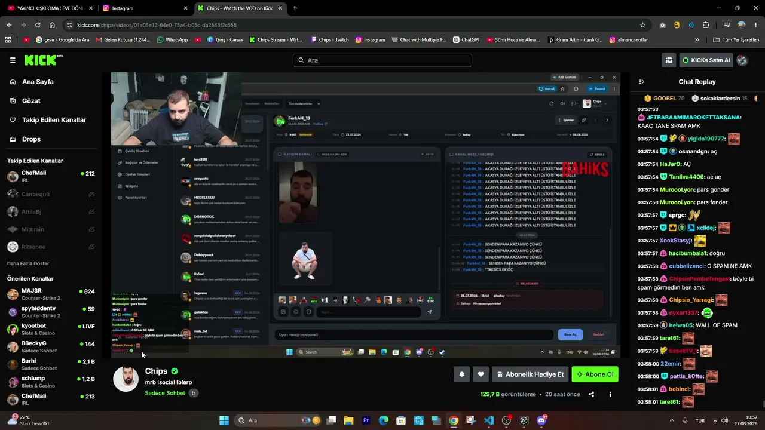Open the kyootbot LIVE channel
This screenshot has width=765, height=430.
point(51,330)
